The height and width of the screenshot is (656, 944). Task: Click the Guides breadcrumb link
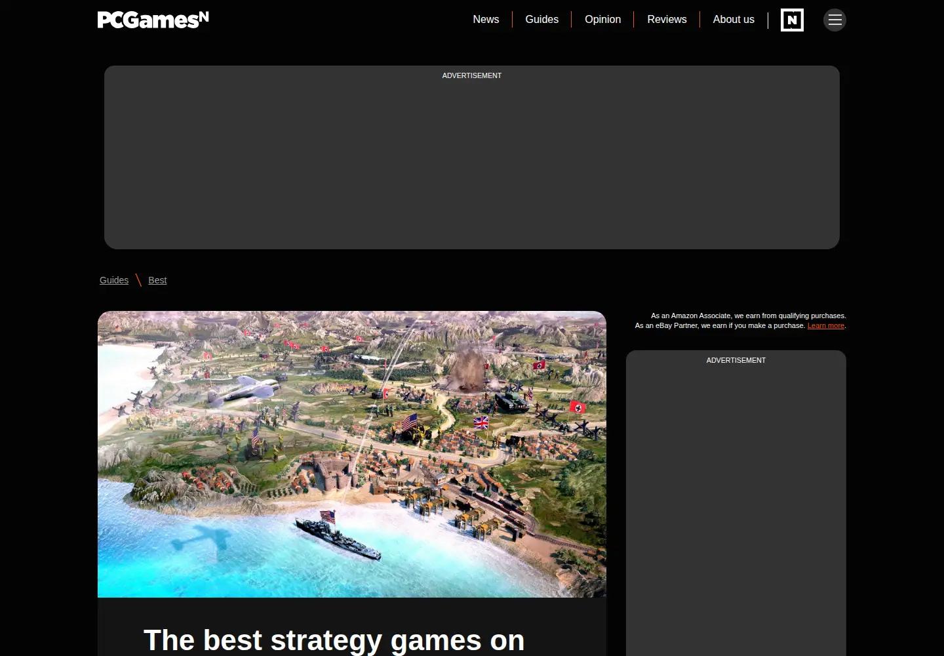pos(114,280)
